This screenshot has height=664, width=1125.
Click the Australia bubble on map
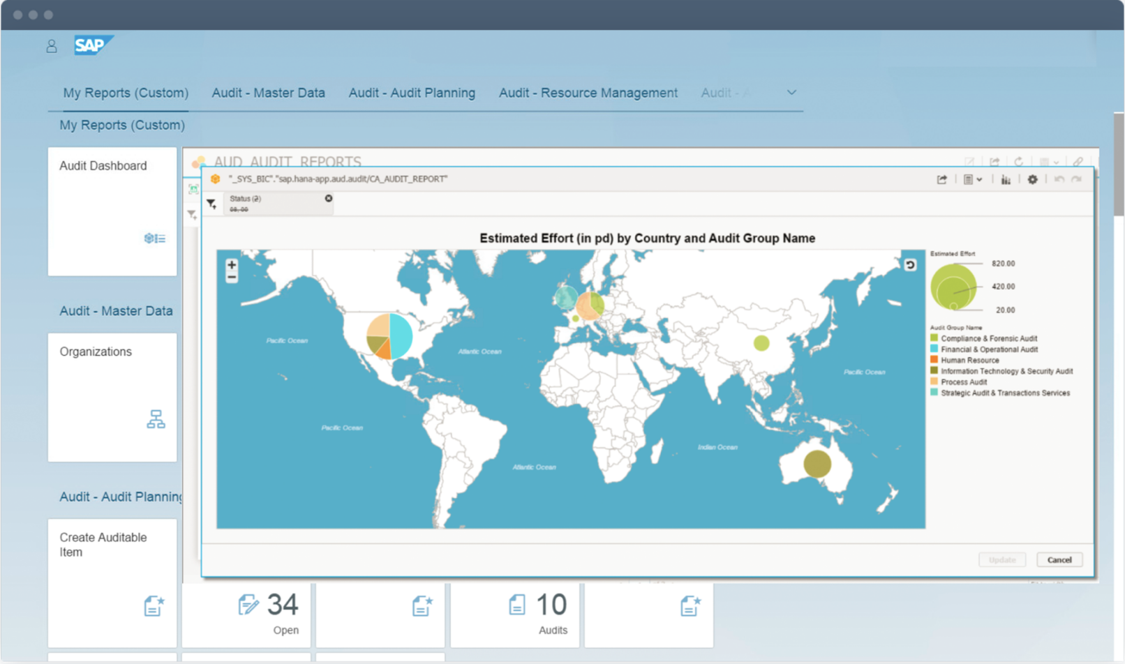pyautogui.click(x=817, y=464)
